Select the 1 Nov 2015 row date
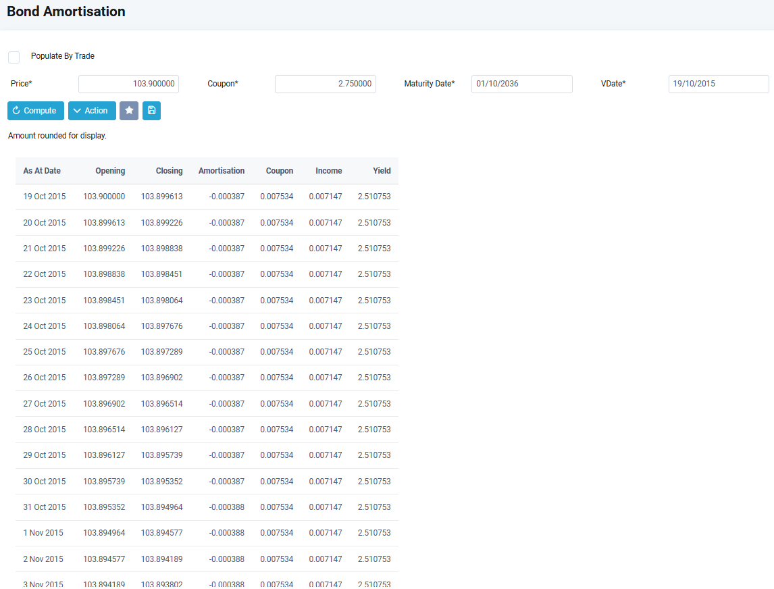The width and height of the screenshot is (774, 589). click(x=43, y=533)
